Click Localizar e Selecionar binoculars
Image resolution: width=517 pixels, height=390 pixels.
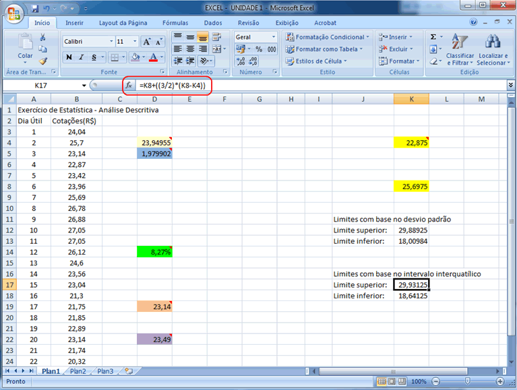pos(492,50)
